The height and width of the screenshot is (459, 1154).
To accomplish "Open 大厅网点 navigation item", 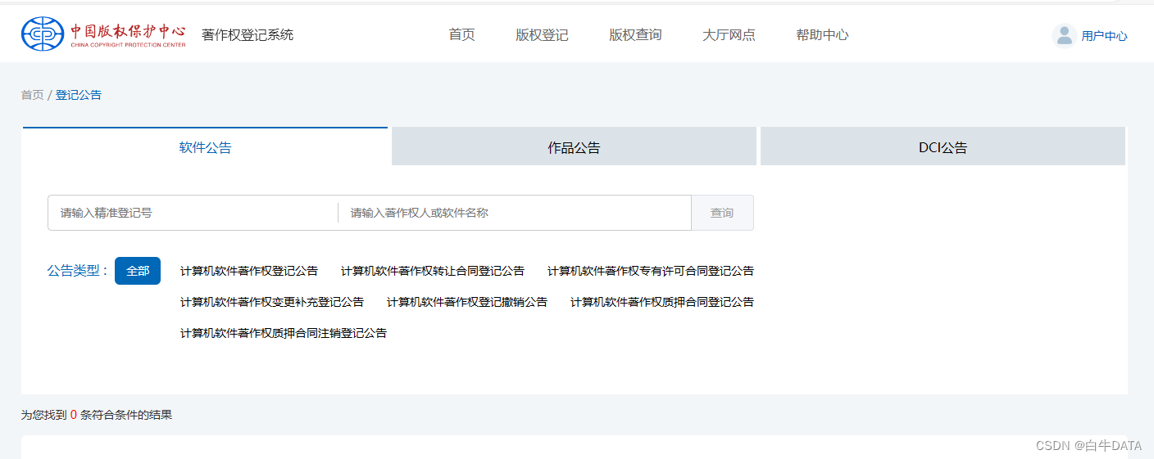I will [729, 35].
